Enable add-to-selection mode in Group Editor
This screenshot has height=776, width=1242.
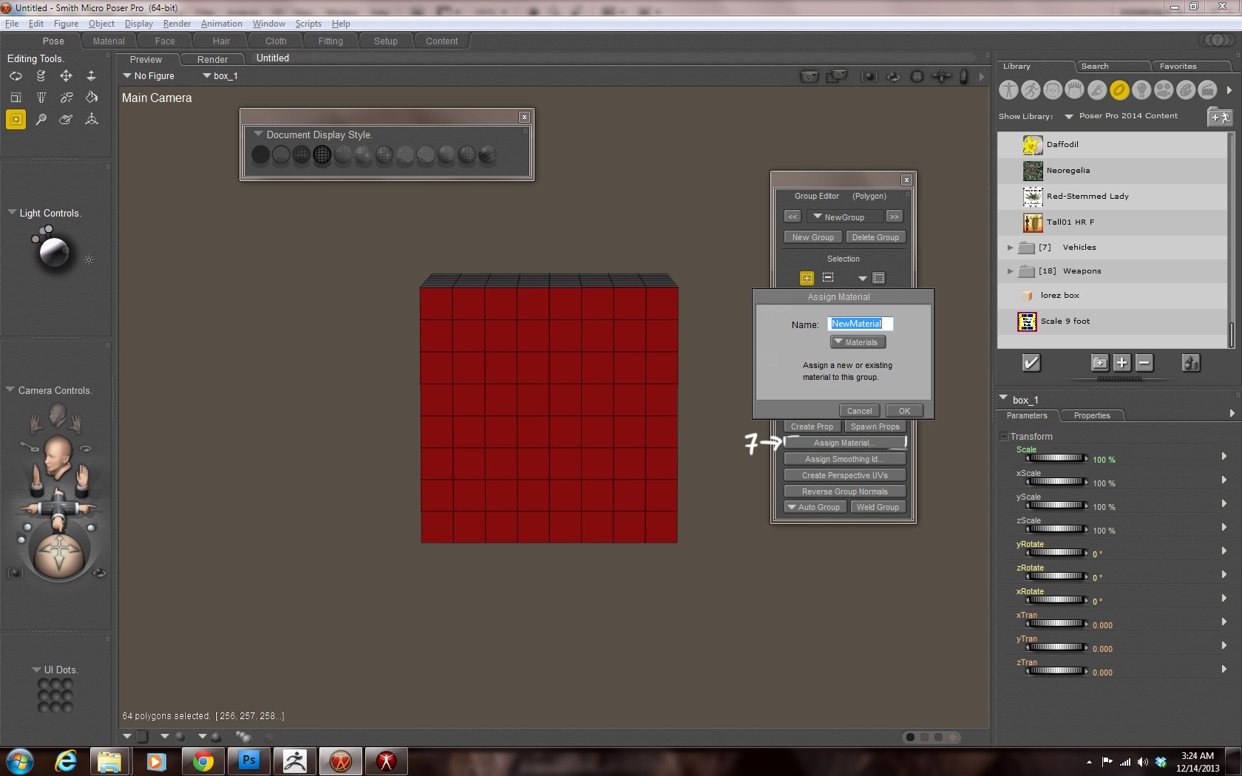click(807, 278)
